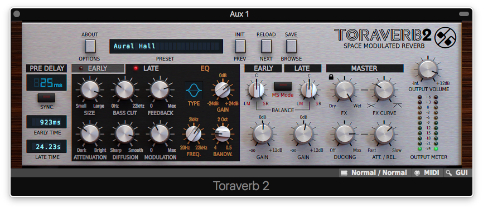
Task: Click the FX dry/wet knob
Action: coord(344,90)
